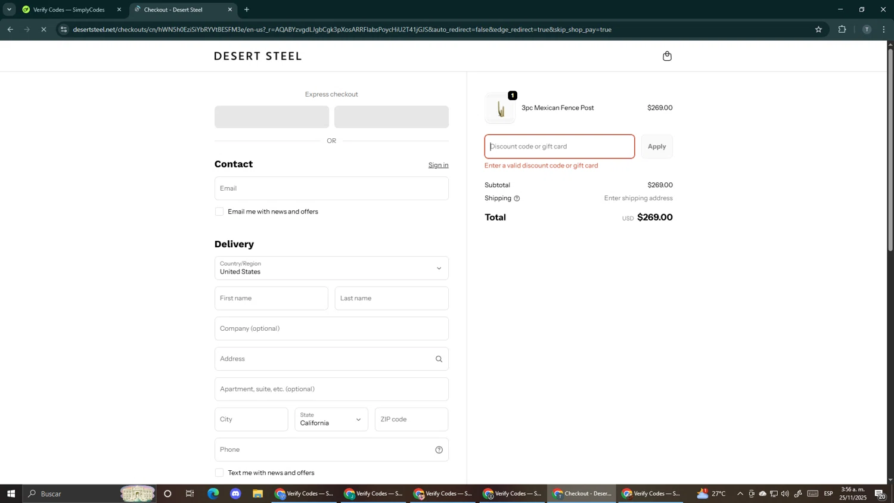The image size is (894, 503).
Task: Open the volume control in system tray
Action: (x=785, y=493)
